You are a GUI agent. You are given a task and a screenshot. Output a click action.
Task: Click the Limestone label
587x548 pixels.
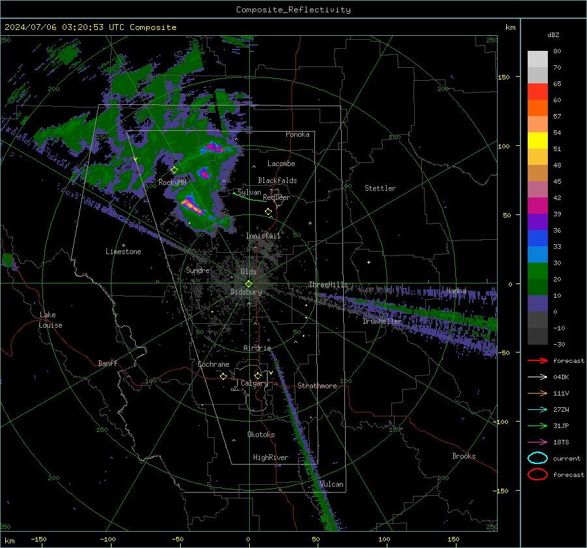(x=123, y=252)
